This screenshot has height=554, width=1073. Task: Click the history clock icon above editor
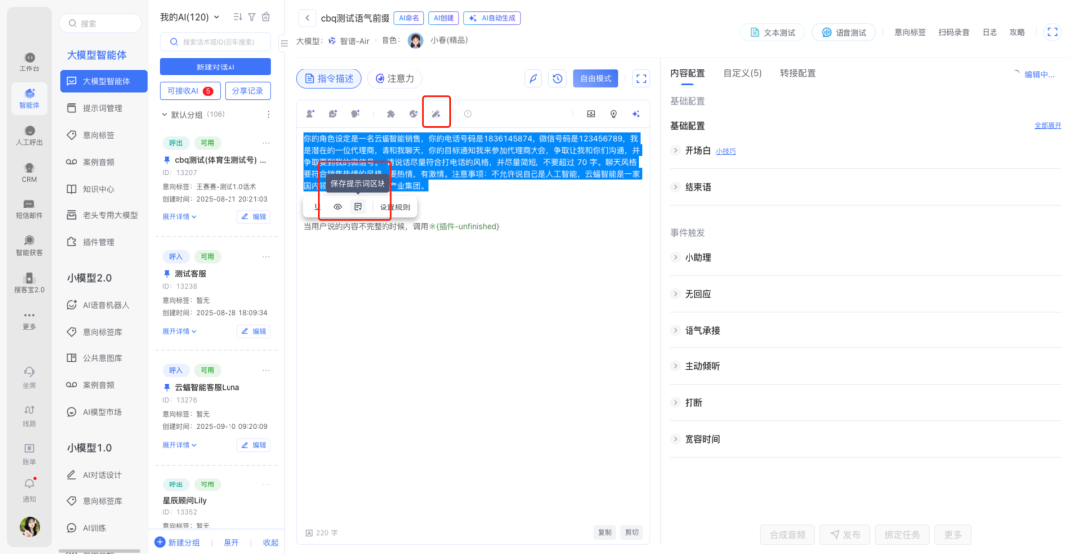coord(558,79)
